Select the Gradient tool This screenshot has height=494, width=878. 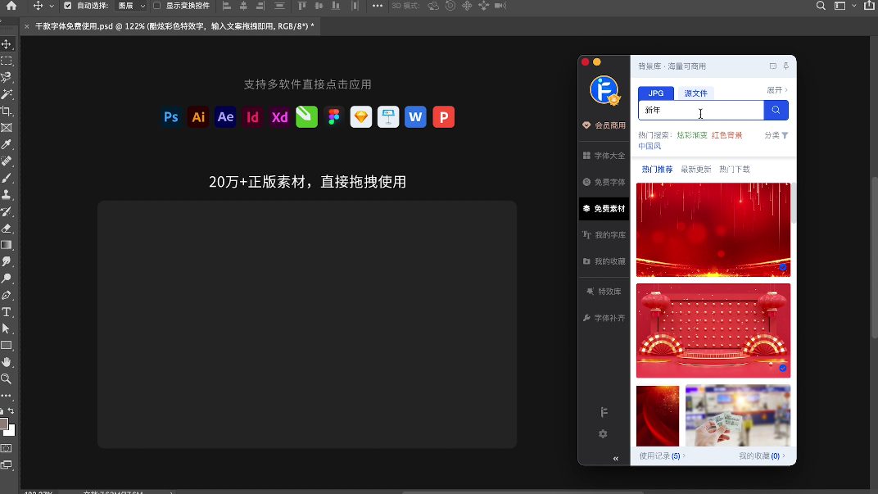click(x=7, y=245)
